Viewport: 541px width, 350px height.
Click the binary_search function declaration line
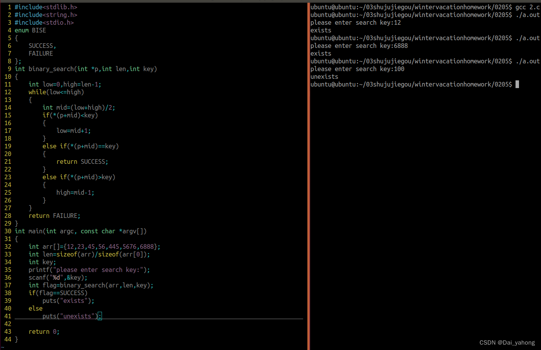tap(86, 69)
